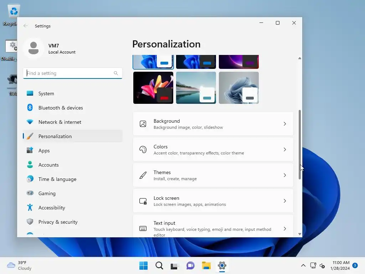This screenshot has height=274, width=365.
Task: Click the scrollbar up arrow
Action: tap(299, 58)
